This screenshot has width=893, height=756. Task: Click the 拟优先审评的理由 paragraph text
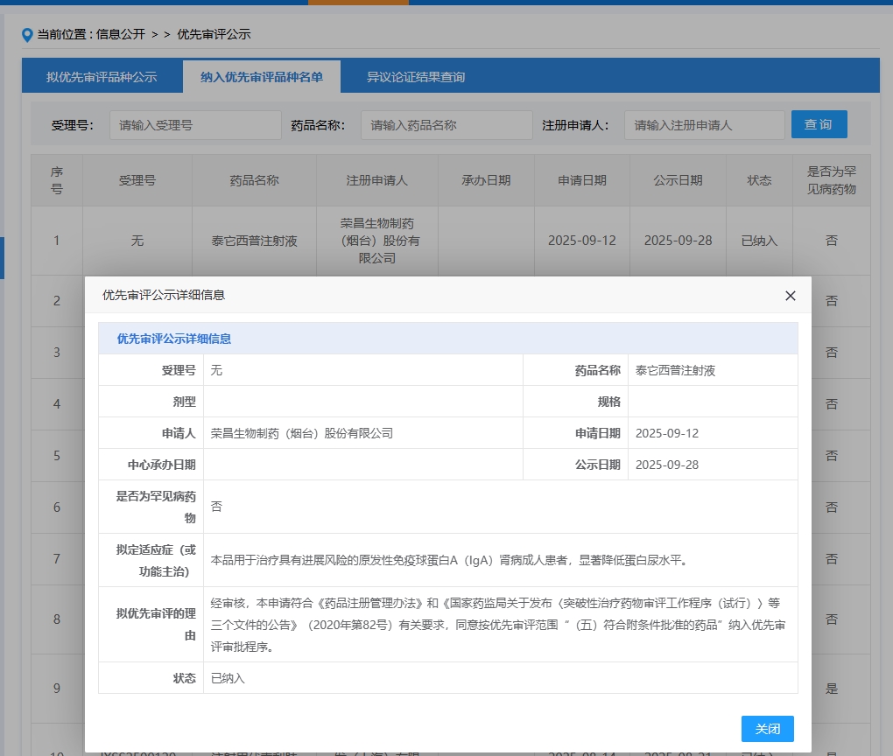[498, 625]
